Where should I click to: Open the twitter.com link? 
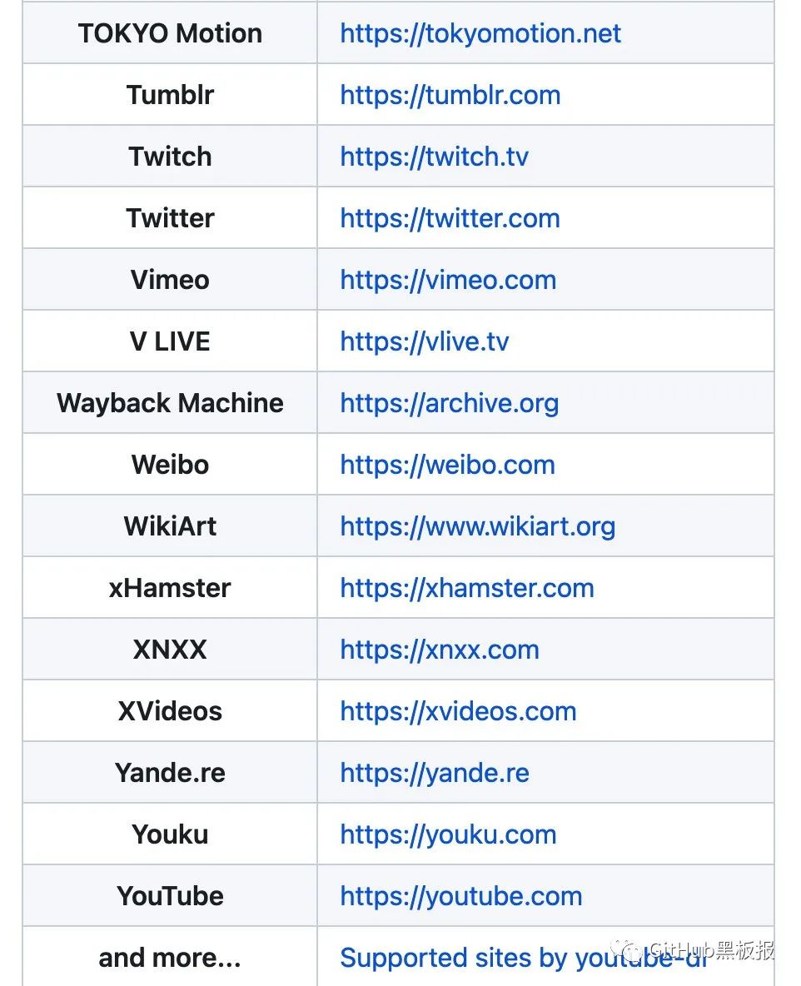coord(450,219)
